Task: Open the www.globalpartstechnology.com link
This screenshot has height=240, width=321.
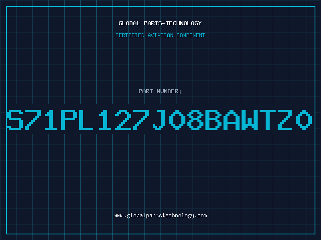Action: (x=160, y=216)
